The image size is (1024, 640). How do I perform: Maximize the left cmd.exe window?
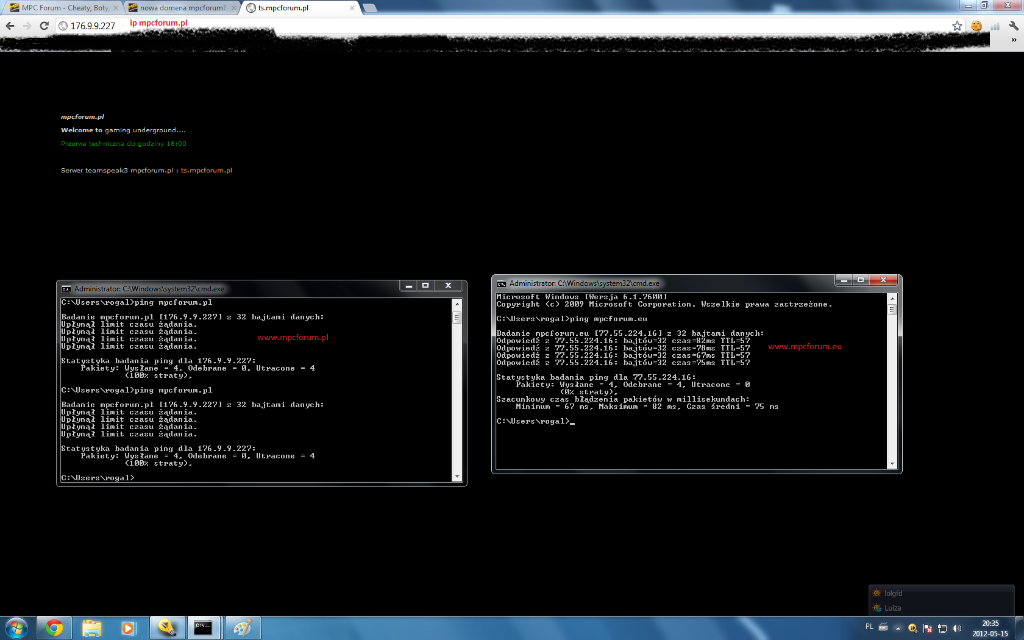pyautogui.click(x=425, y=286)
